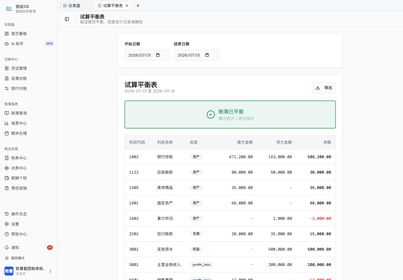Image resolution: width=403 pixels, height=280 pixels.
Task: Open 账簿查询 menu item
Action: click(x=29, y=113)
